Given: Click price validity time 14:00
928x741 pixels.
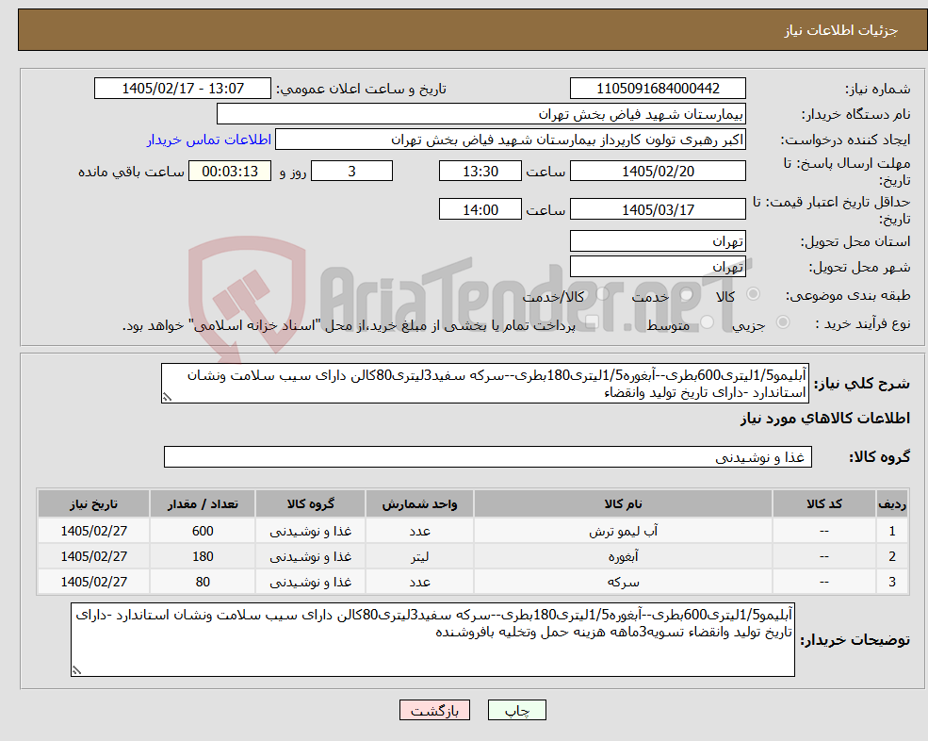Looking at the screenshot, I should click(x=480, y=209).
